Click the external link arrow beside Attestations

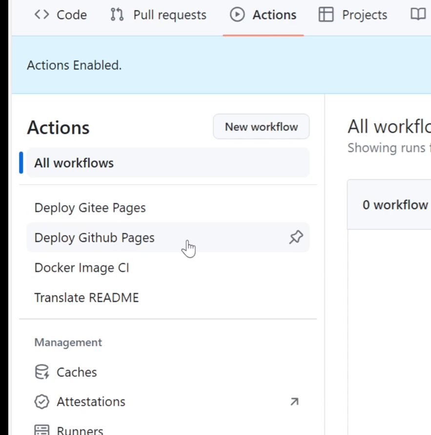tap(294, 401)
